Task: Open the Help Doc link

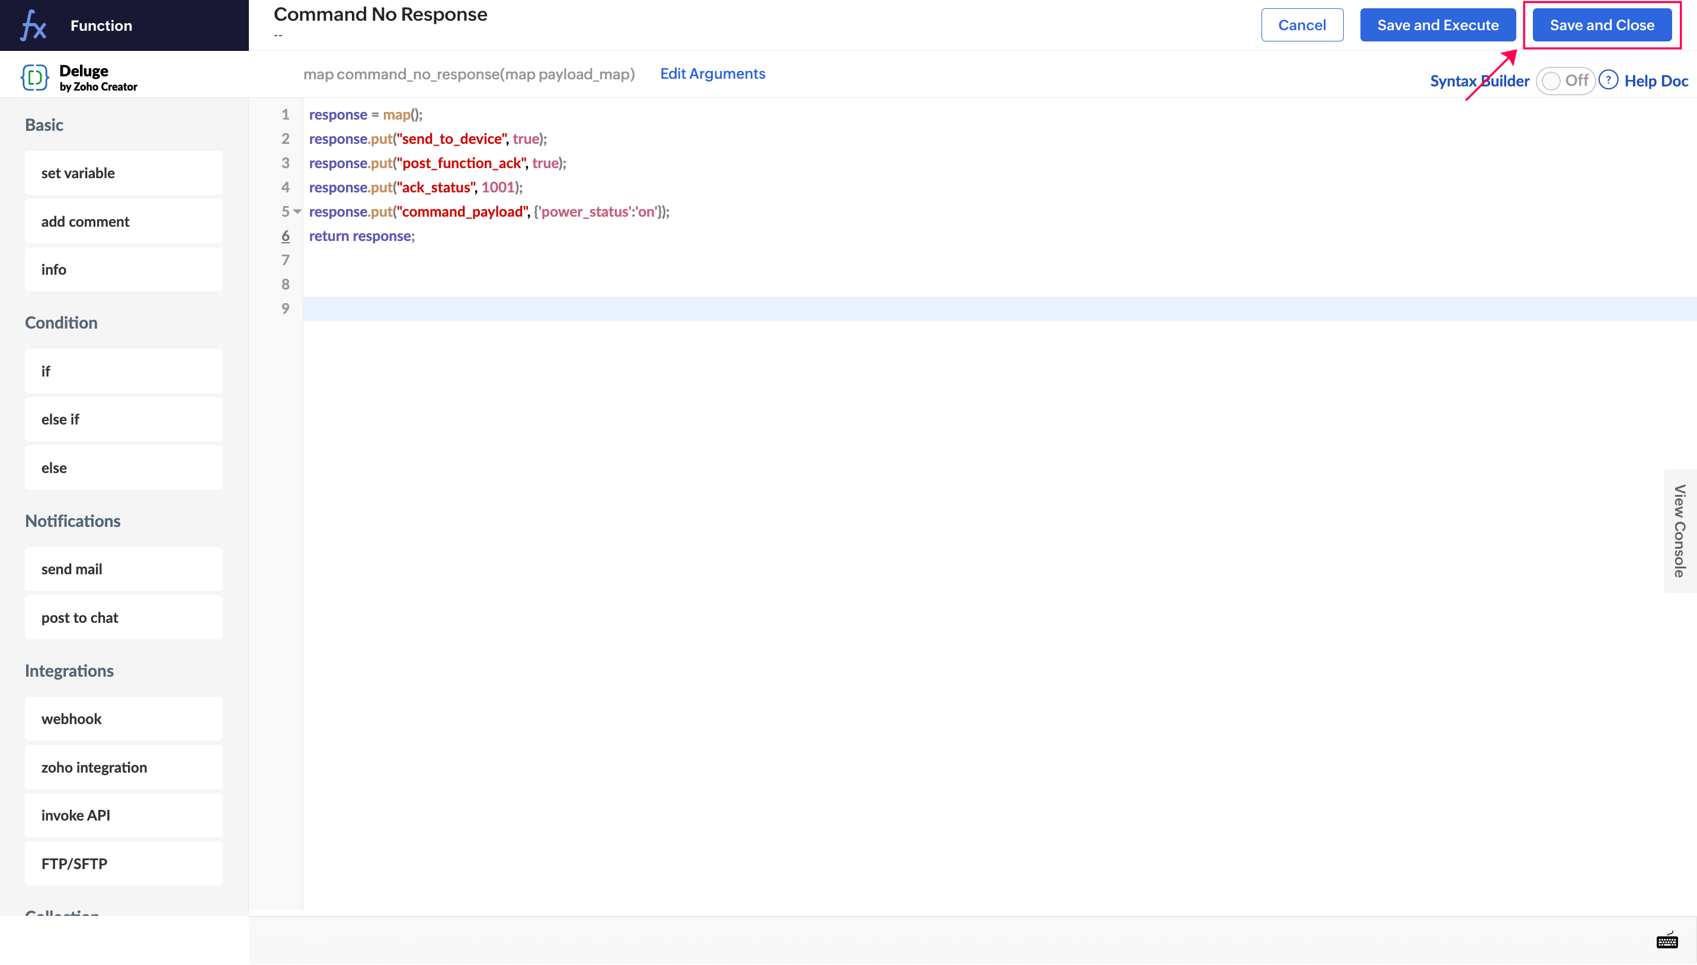Action: click(1655, 81)
